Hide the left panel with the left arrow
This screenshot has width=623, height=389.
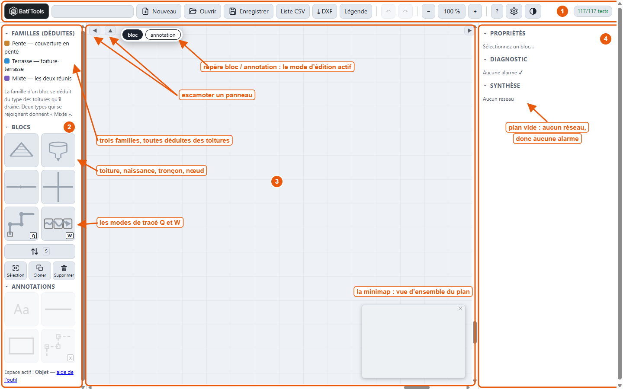95,31
